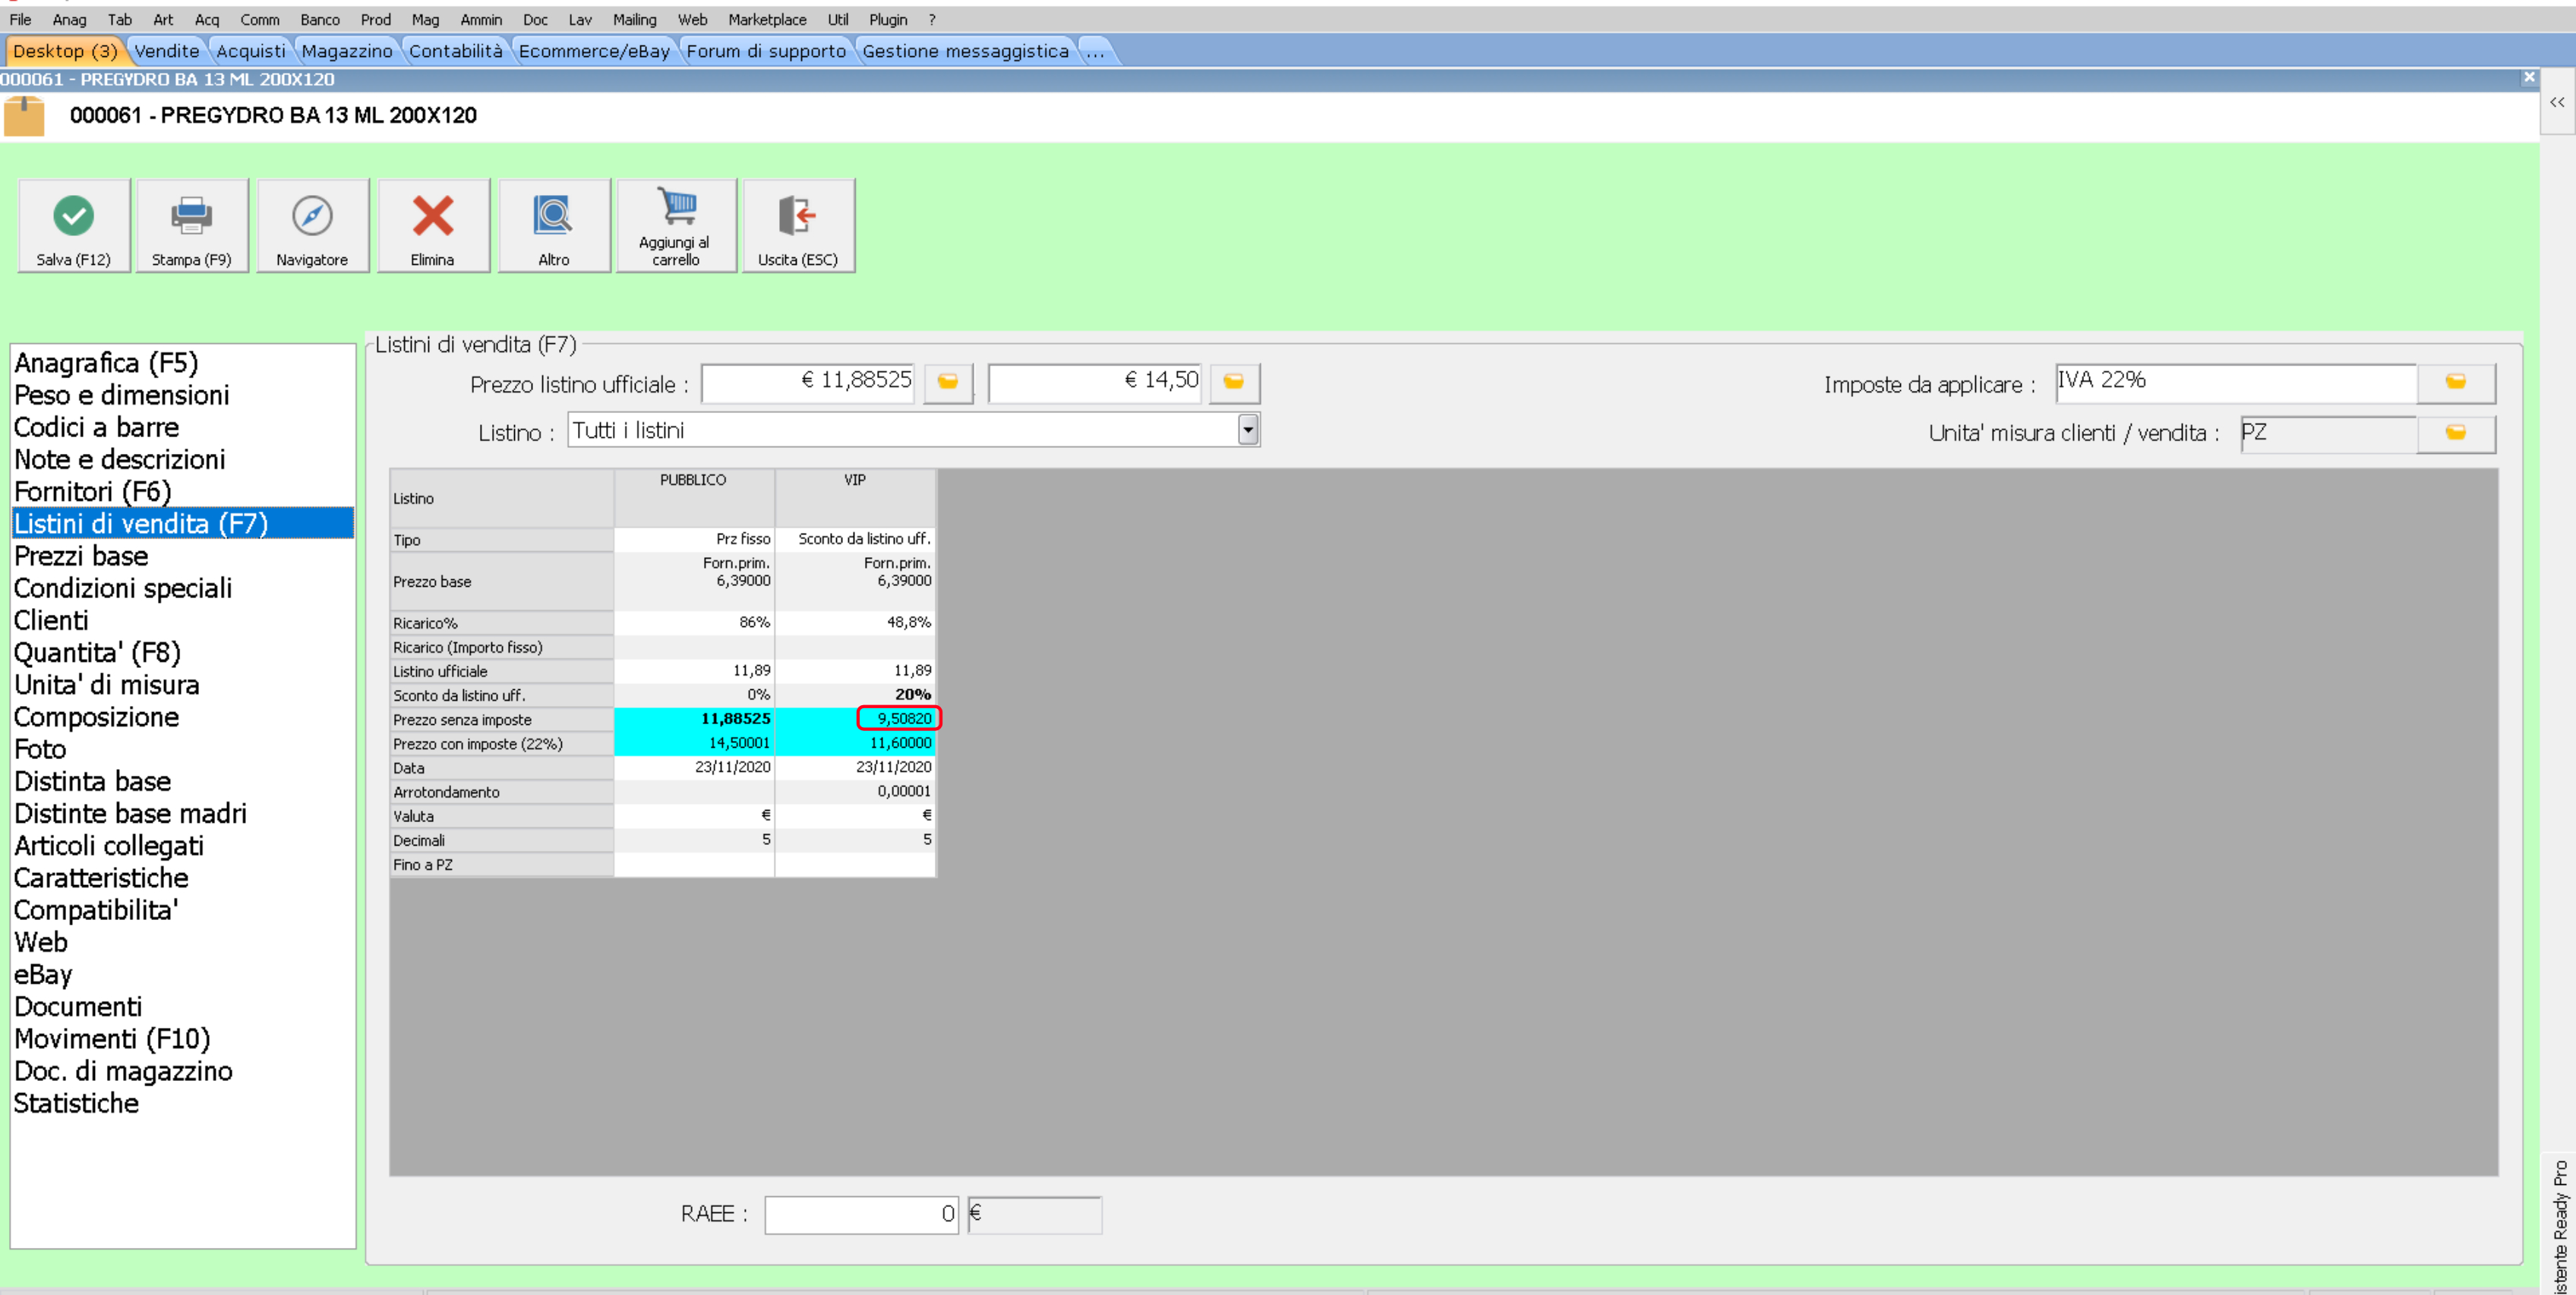Select Movimenti (F10) section
This screenshot has height=1295, width=2576.
pyautogui.click(x=183, y=1038)
